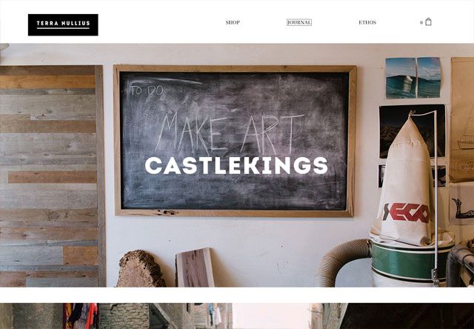Open the next journal post image below
This screenshot has width=474, height=329.
[x=237, y=316]
